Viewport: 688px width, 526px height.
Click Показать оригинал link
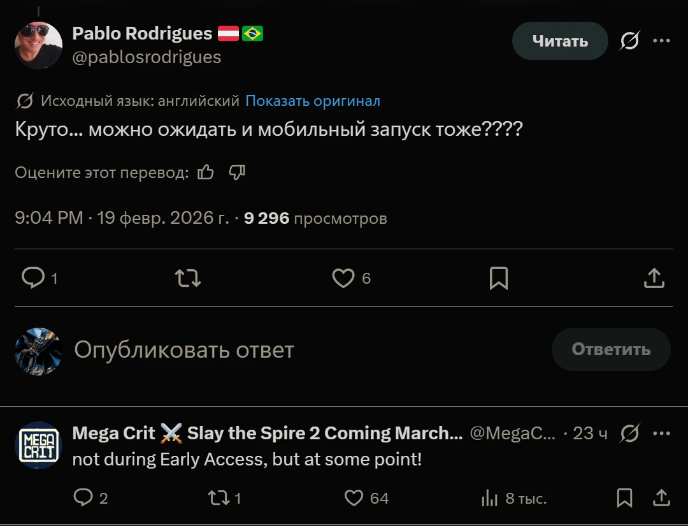pyautogui.click(x=312, y=101)
